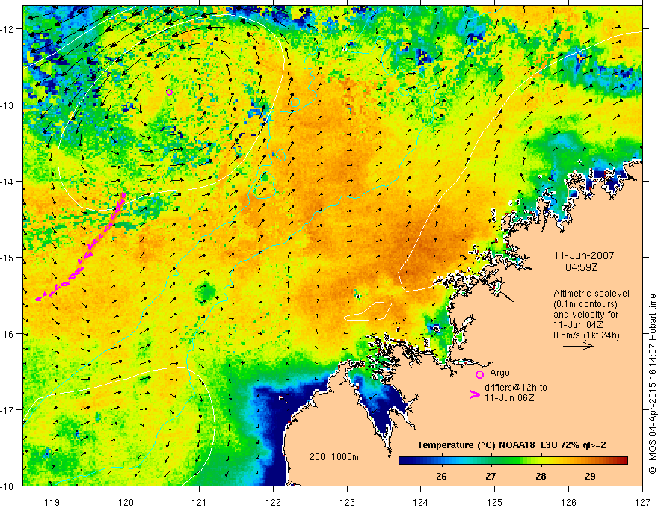658x508 pixels.
Task: Click the longitude axis label '127'
Action: [642, 502]
